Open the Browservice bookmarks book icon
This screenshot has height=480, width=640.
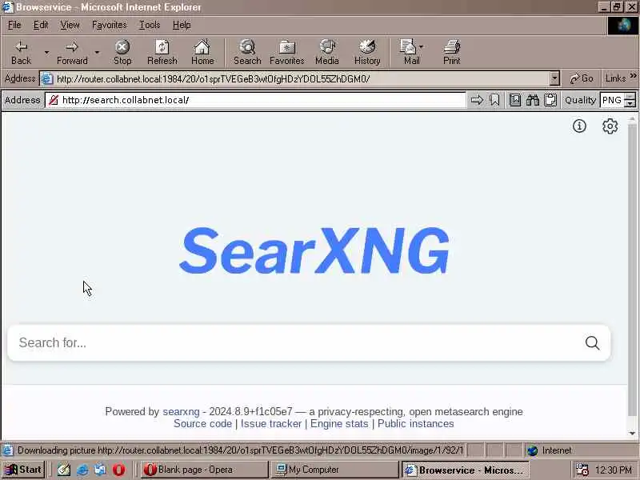tap(515, 100)
